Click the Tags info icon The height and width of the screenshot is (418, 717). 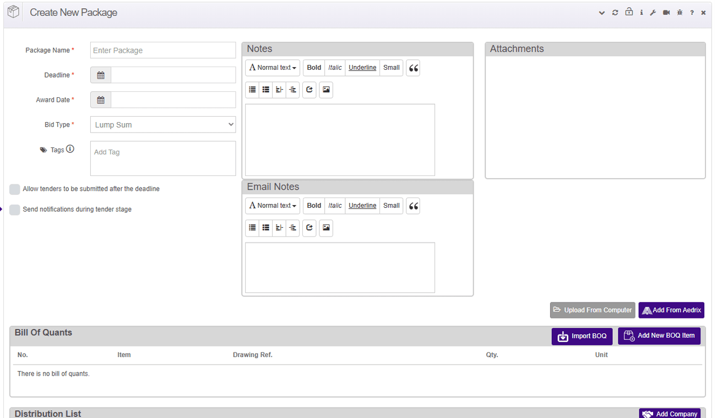click(x=70, y=149)
